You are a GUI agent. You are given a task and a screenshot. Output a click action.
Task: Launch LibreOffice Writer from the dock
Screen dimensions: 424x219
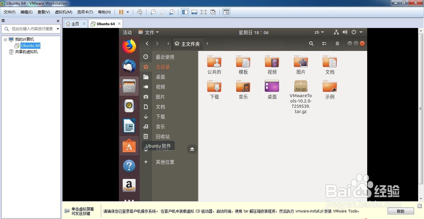pyautogui.click(x=129, y=126)
